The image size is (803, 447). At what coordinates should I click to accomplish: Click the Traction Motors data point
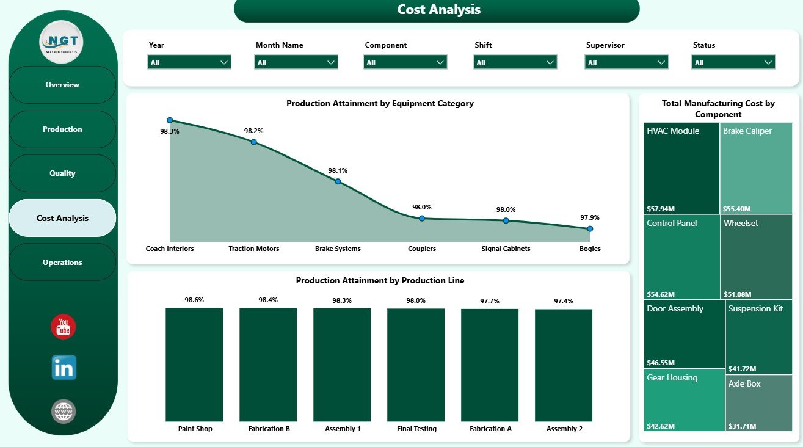[x=254, y=142]
